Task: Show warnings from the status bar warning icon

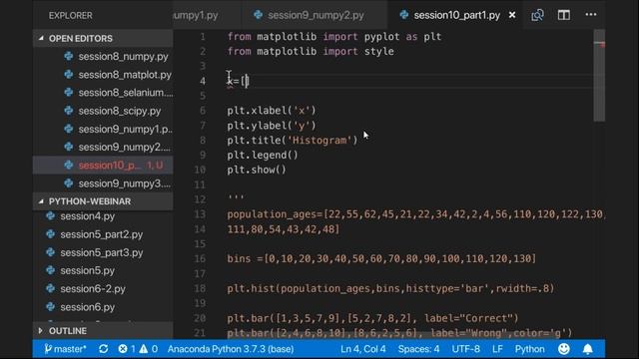Action: click(x=149, y=349)
